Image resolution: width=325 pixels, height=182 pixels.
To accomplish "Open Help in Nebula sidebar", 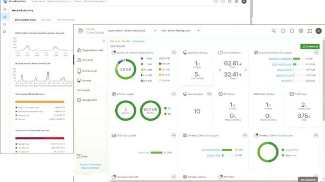I will tap(82, 156).
